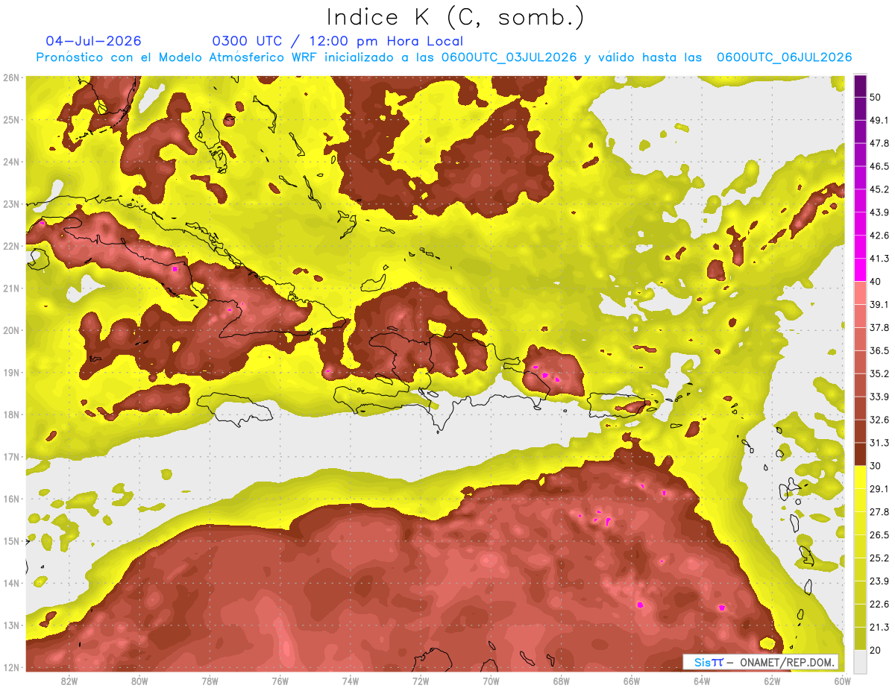
Task: Click the 64W longitude label
Action: point(702,681)
